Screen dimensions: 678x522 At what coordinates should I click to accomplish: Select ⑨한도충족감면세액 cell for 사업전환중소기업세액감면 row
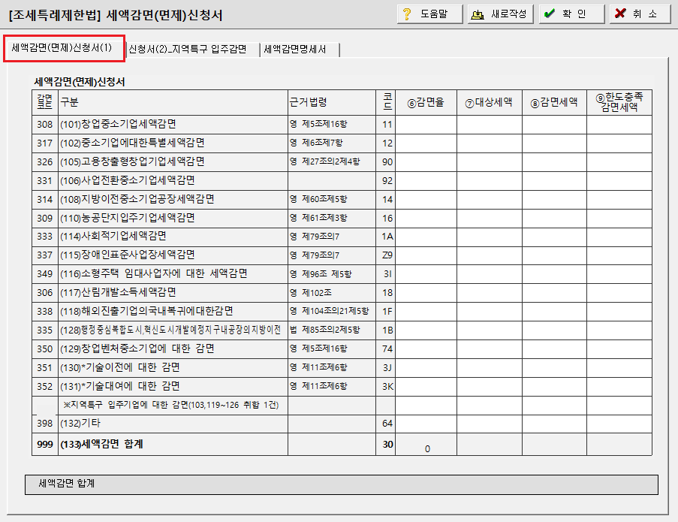[619, 181]
